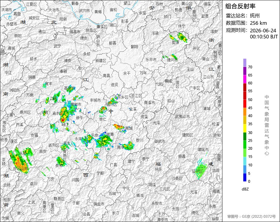Image resolution: width=280 pixels, height=222 pixels.
Task: Click the data range value 256 km
Action: coord(258,23)
